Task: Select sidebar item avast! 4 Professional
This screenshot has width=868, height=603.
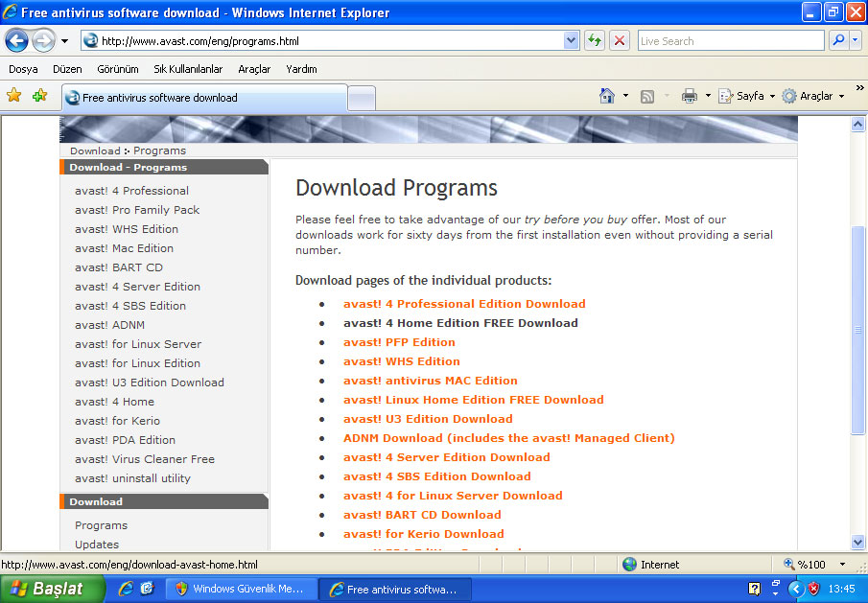Action: tap(131, 191)
